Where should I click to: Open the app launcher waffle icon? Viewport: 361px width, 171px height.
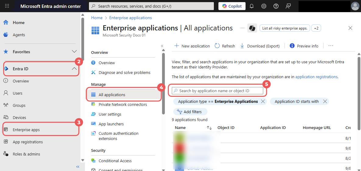coord(7,6)
